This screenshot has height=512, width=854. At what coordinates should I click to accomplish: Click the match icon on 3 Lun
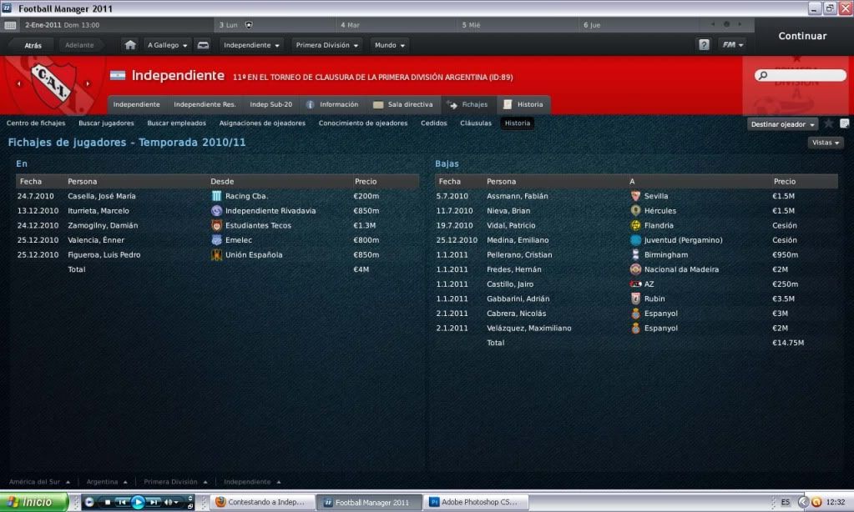[249, 25]
